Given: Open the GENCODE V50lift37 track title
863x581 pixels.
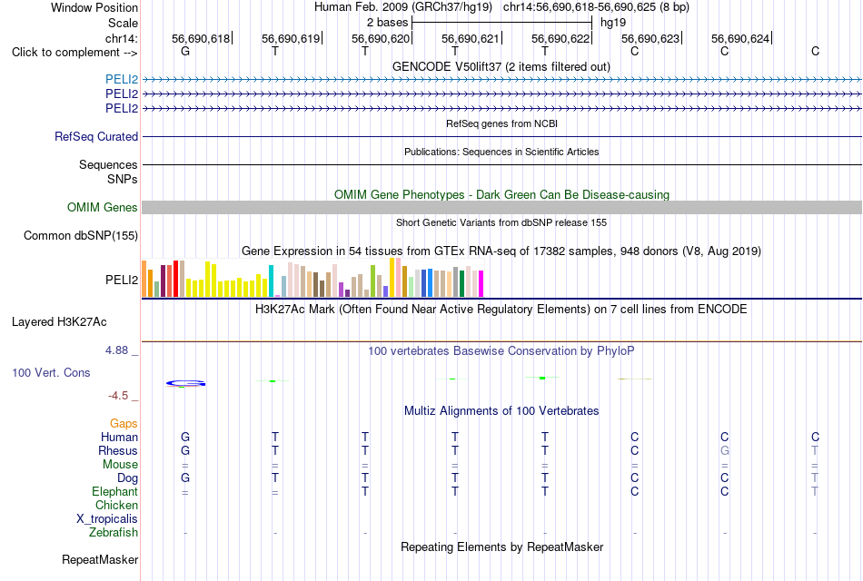Looking at the screenshot, I should (501, 66).
